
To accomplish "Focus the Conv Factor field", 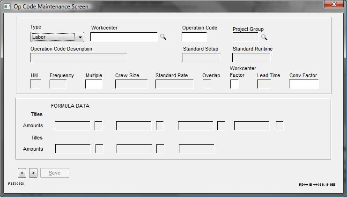I will [x=304, y=84].
